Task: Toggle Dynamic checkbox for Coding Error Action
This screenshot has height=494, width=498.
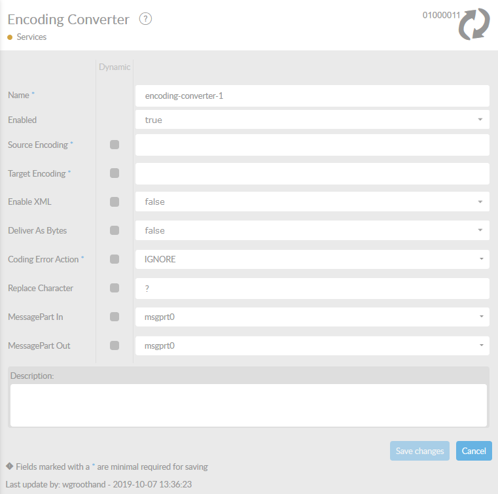Action: (x=115, y=259)
